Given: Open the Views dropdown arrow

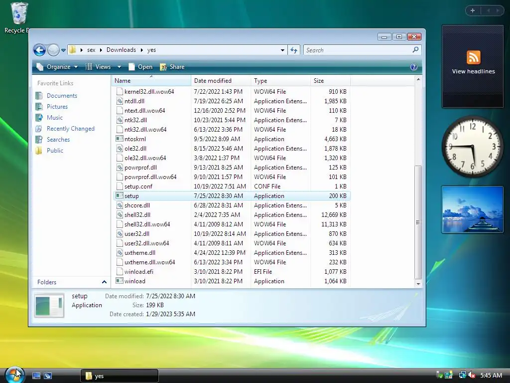Looking at the screenshot, I should [119, 67].
